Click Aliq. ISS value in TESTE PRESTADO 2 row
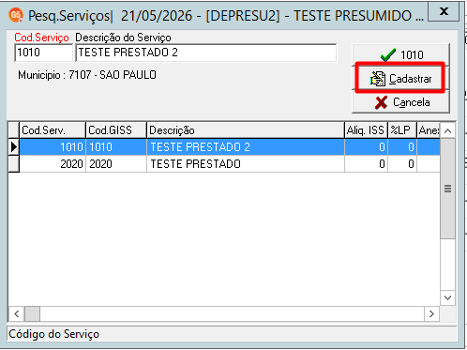The image size is (467, 350). click(366, 147)
